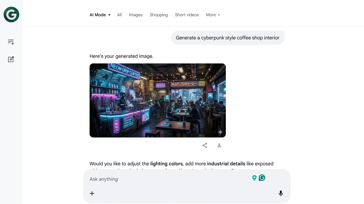The height and width of the screenshot is (204, 364).
Task: Open the green Grammarly G icon
Action: (x=262, y=178)
